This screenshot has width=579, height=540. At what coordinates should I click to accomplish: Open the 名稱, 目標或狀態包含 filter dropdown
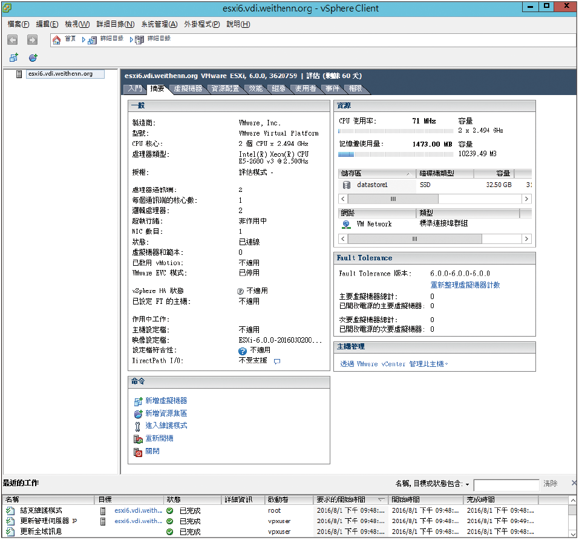pos(468,485)
